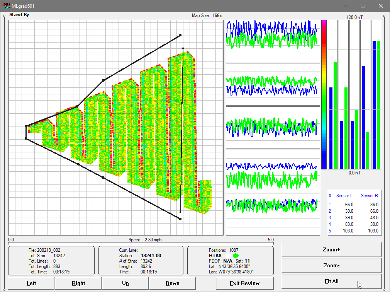Click the gradiometer survey map area
The image size is (390, 292).
(116, 128)
